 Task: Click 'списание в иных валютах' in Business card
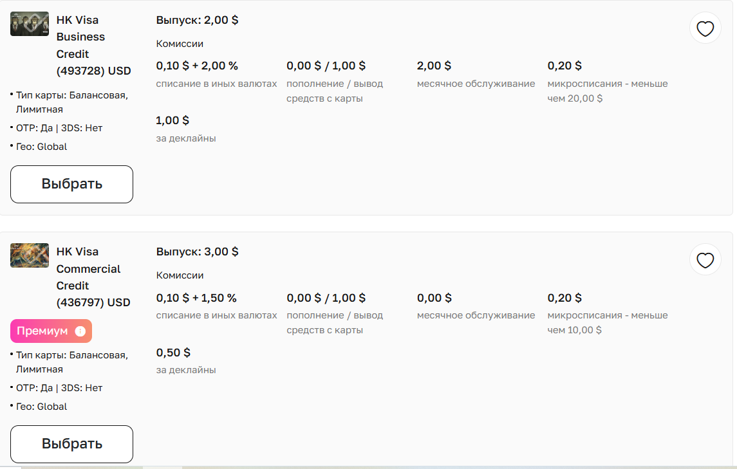(216, 84)
